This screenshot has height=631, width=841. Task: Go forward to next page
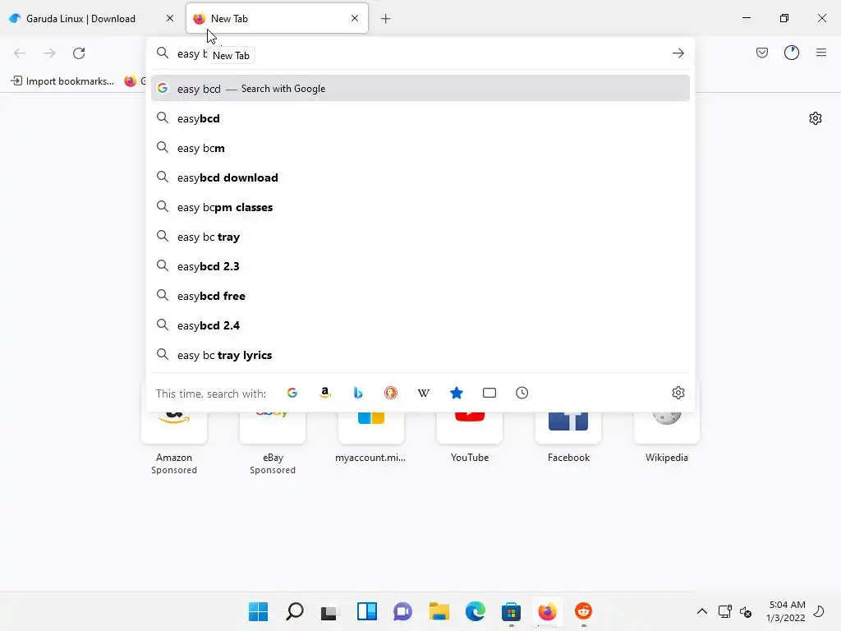49,53
